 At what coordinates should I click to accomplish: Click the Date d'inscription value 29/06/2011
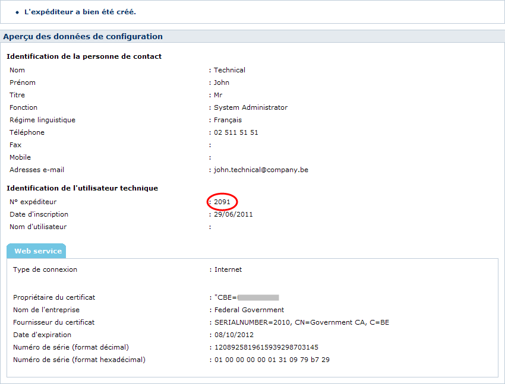pos(232,214)
